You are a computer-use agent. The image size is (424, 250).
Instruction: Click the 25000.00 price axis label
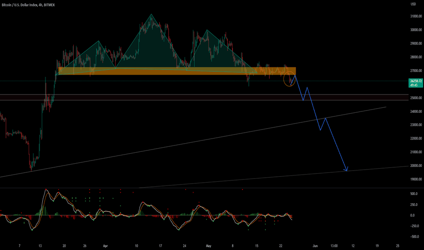pyautogui.click(x=416, y=98)
